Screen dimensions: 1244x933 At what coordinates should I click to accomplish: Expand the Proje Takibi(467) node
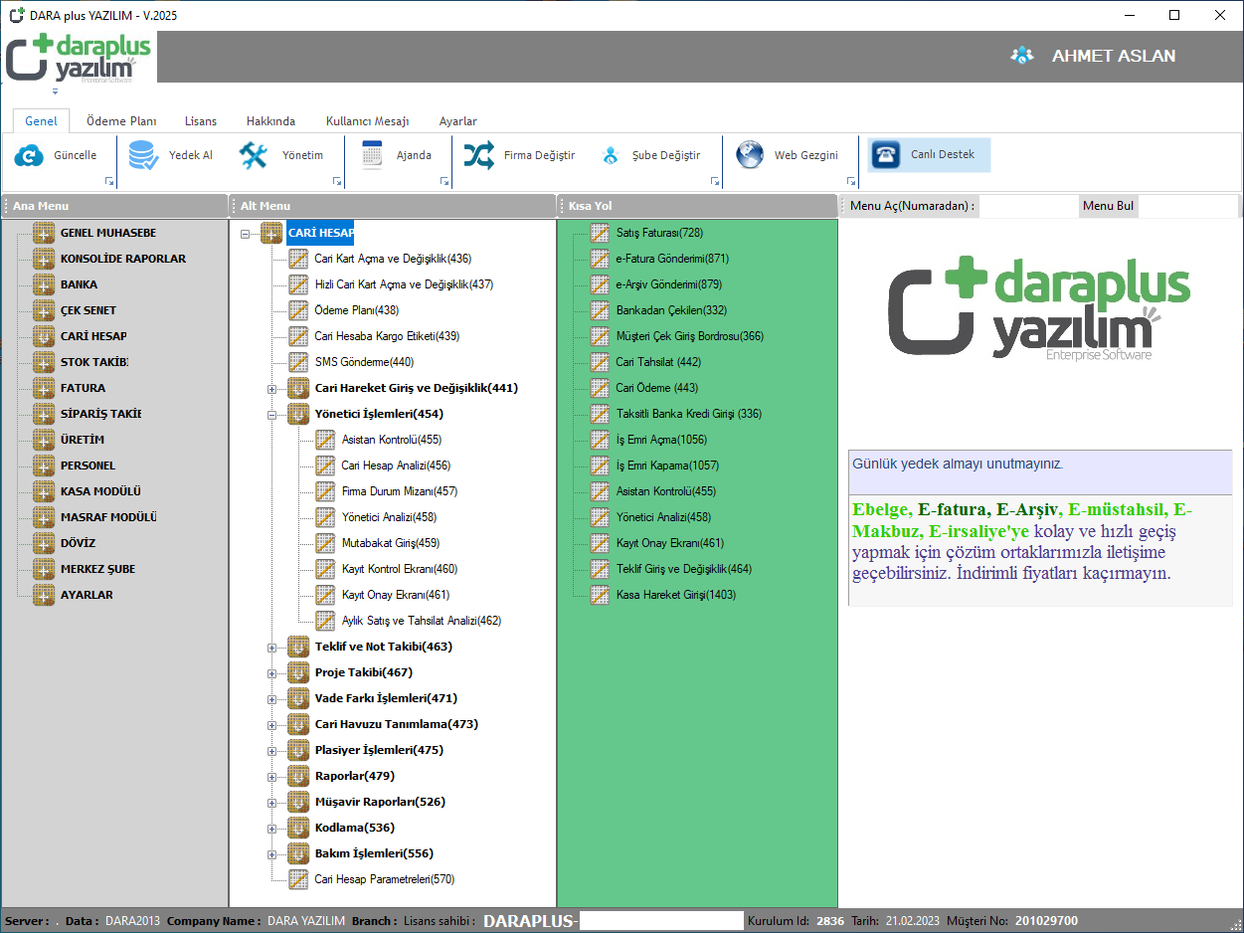pos(272,673)
